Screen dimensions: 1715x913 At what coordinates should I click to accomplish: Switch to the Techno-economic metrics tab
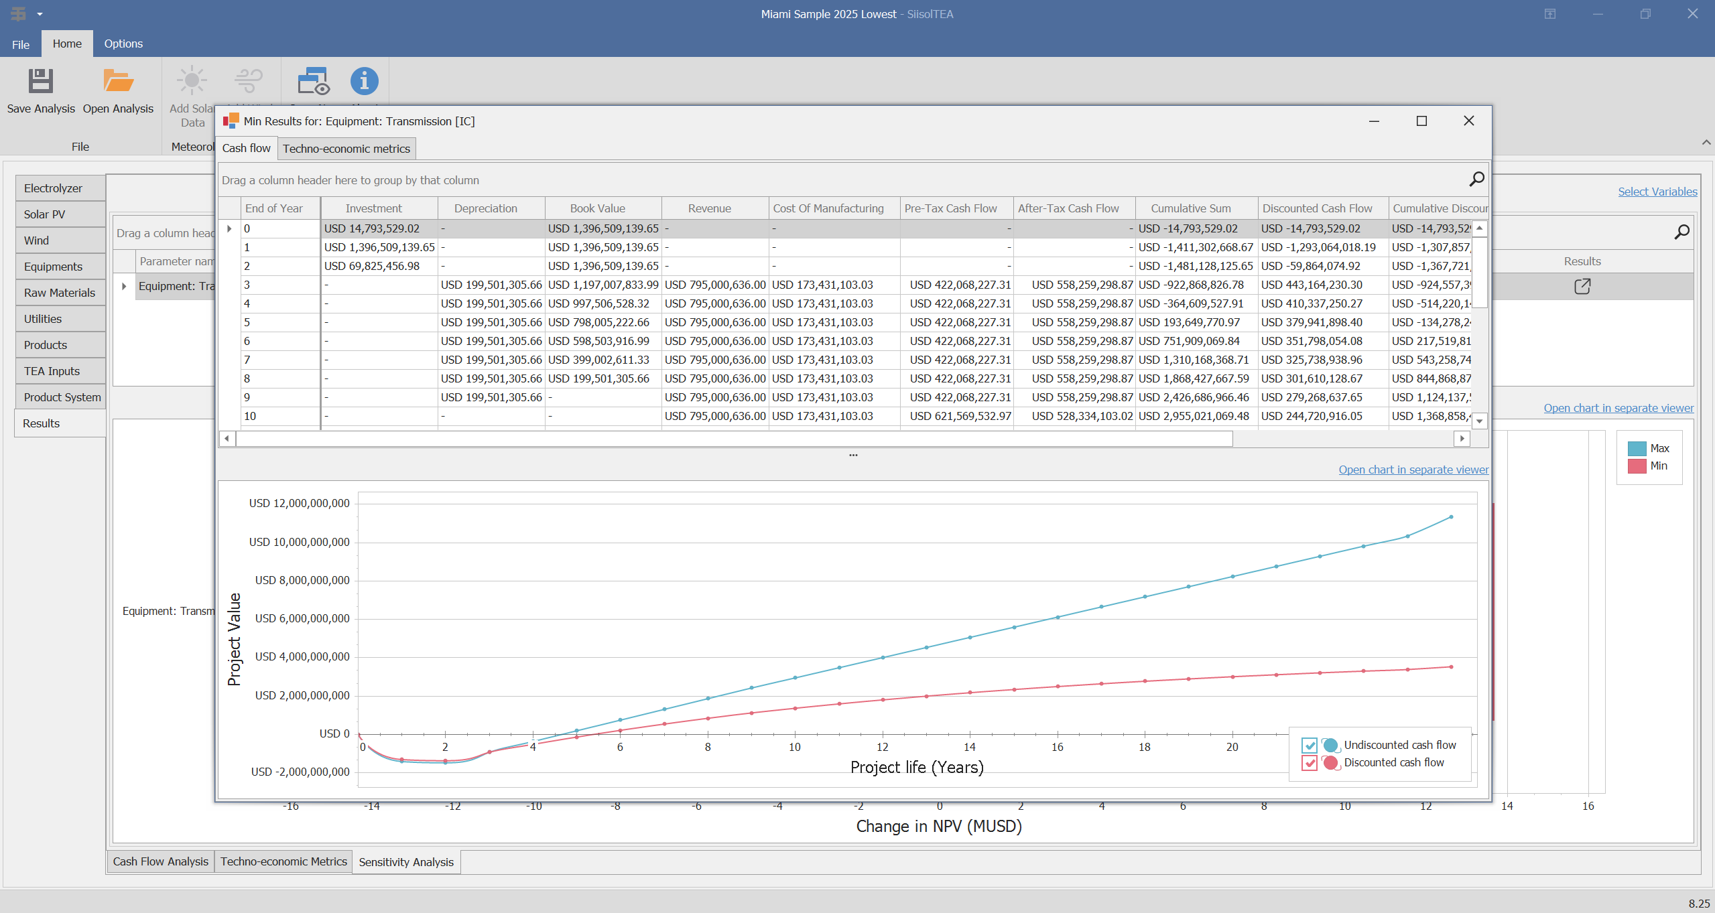346,148
